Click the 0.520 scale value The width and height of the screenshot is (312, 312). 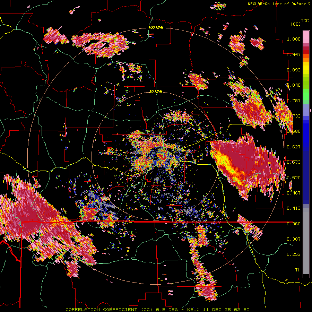pyautogui.click(x=294, y=178)
